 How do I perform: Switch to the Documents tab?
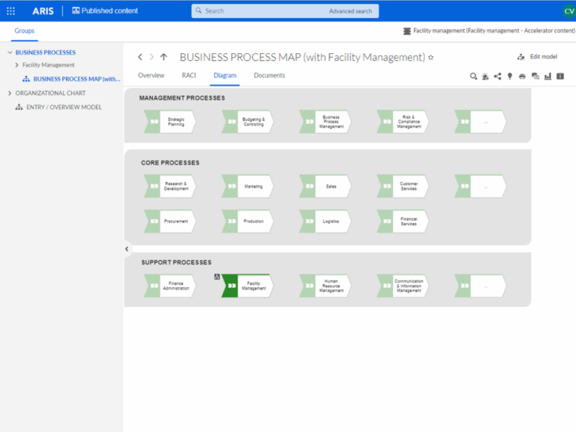pyautogui.click(x=269, y=75)
